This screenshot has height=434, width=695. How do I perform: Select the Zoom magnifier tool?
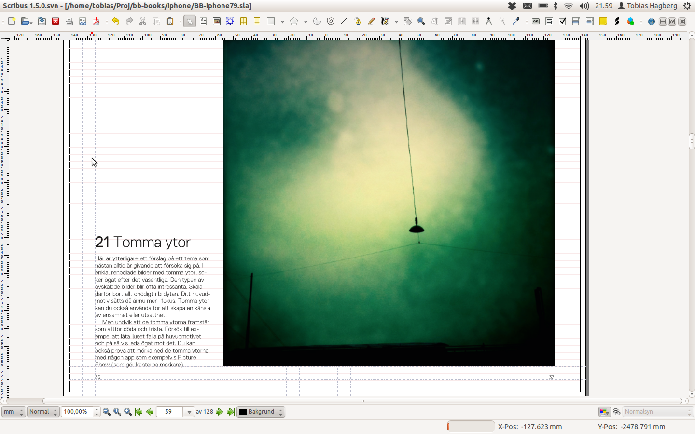tap(421, 21)
